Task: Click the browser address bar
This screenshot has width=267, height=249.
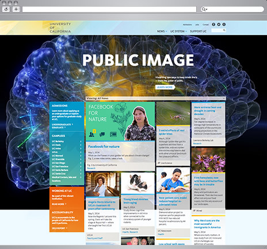Action: point(109,9)
